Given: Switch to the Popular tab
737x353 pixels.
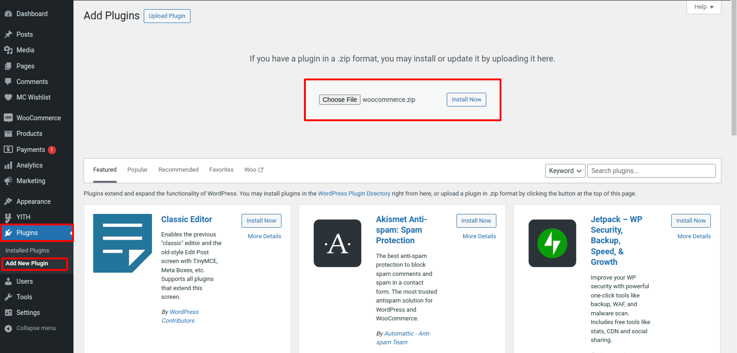Looking at the screenshot, I should point(137,170).
